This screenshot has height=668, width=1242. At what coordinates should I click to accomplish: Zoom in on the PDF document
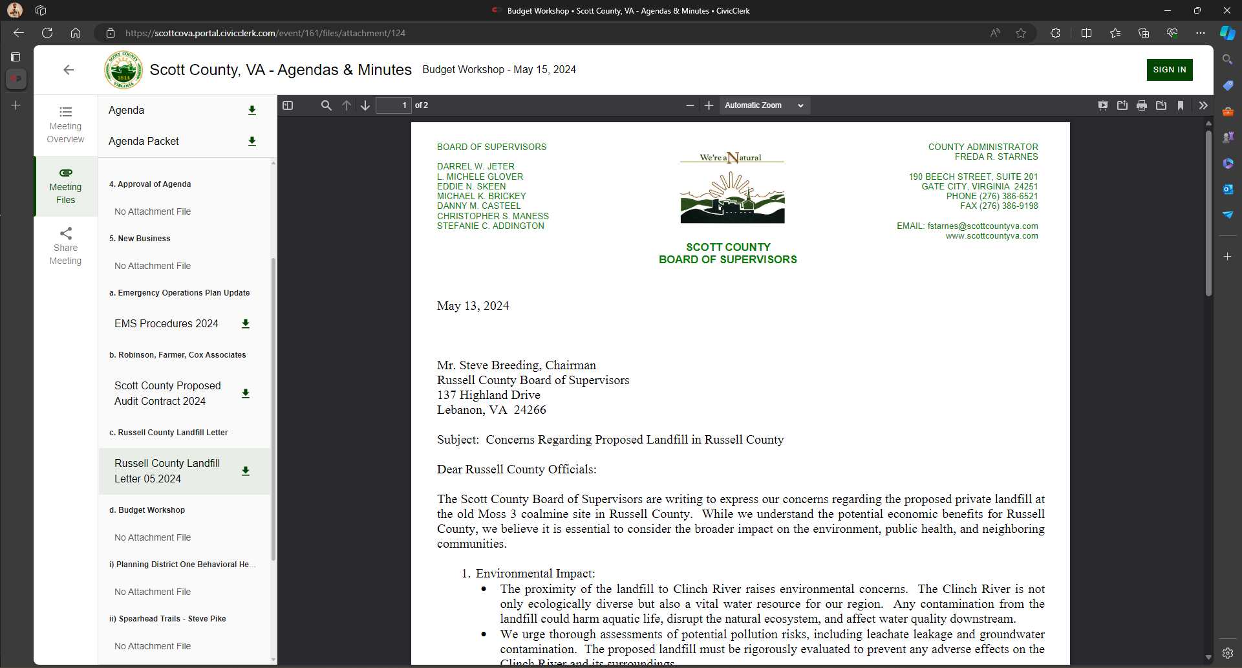[x=709, y=105]
